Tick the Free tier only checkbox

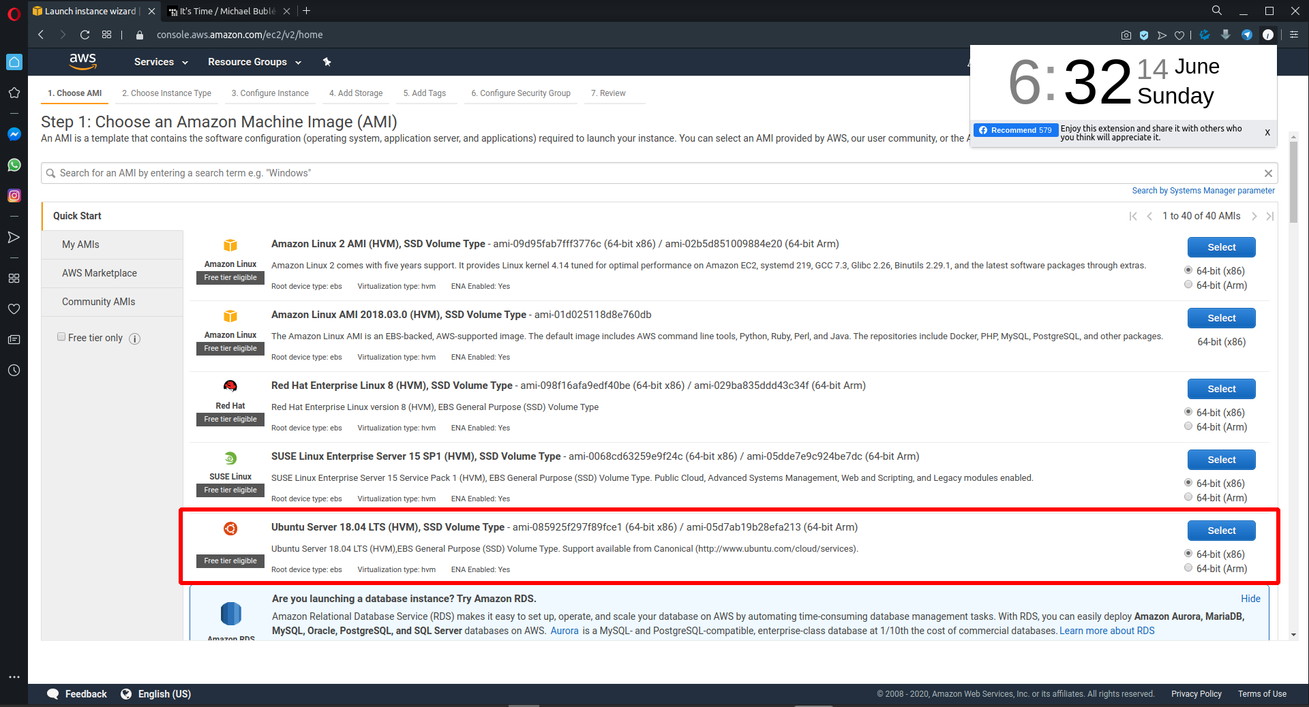point(61,337)
